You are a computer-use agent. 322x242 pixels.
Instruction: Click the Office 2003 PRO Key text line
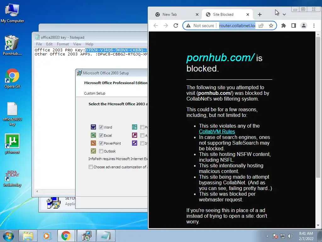tap(91, 50)
